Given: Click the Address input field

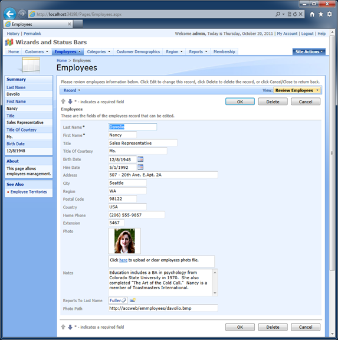Looking at the screenshot, I should (x=163, y=175).
